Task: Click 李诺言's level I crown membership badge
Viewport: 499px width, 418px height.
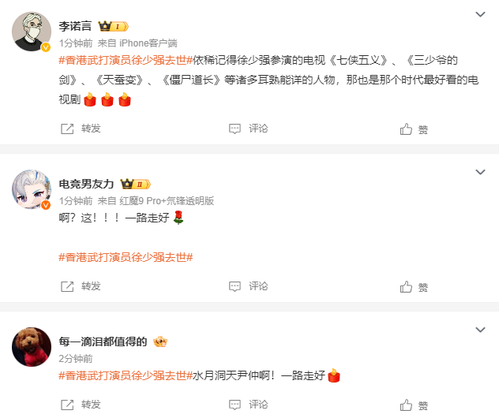Action: click(113, 26)
